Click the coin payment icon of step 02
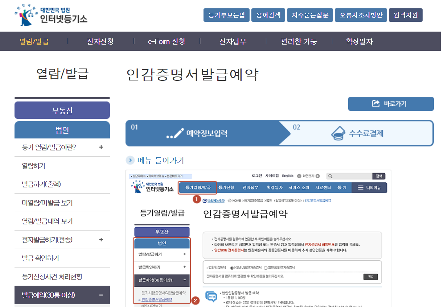This screenshot has height=307, width=444. pyautogui.click(x=338, y=133)
